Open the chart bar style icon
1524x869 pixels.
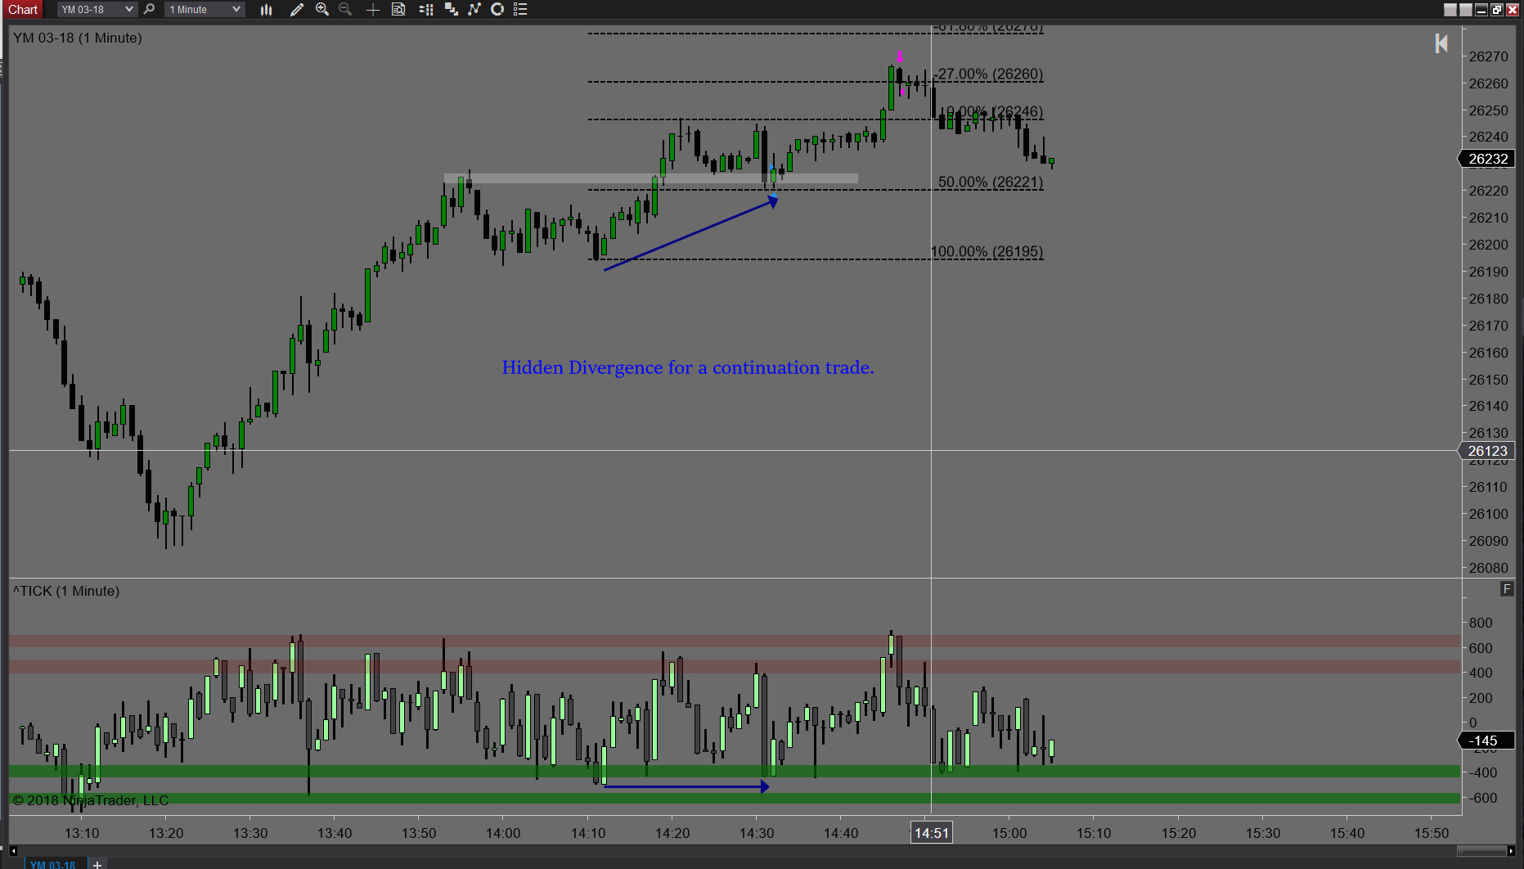tap(266, 9)
